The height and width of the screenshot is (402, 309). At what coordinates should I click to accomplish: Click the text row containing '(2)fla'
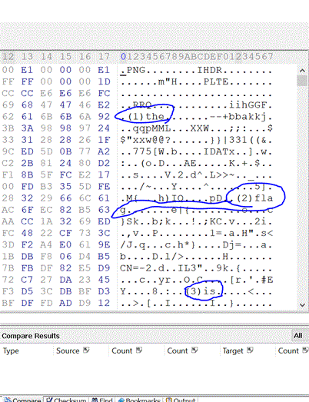click(x=196, y=198)
